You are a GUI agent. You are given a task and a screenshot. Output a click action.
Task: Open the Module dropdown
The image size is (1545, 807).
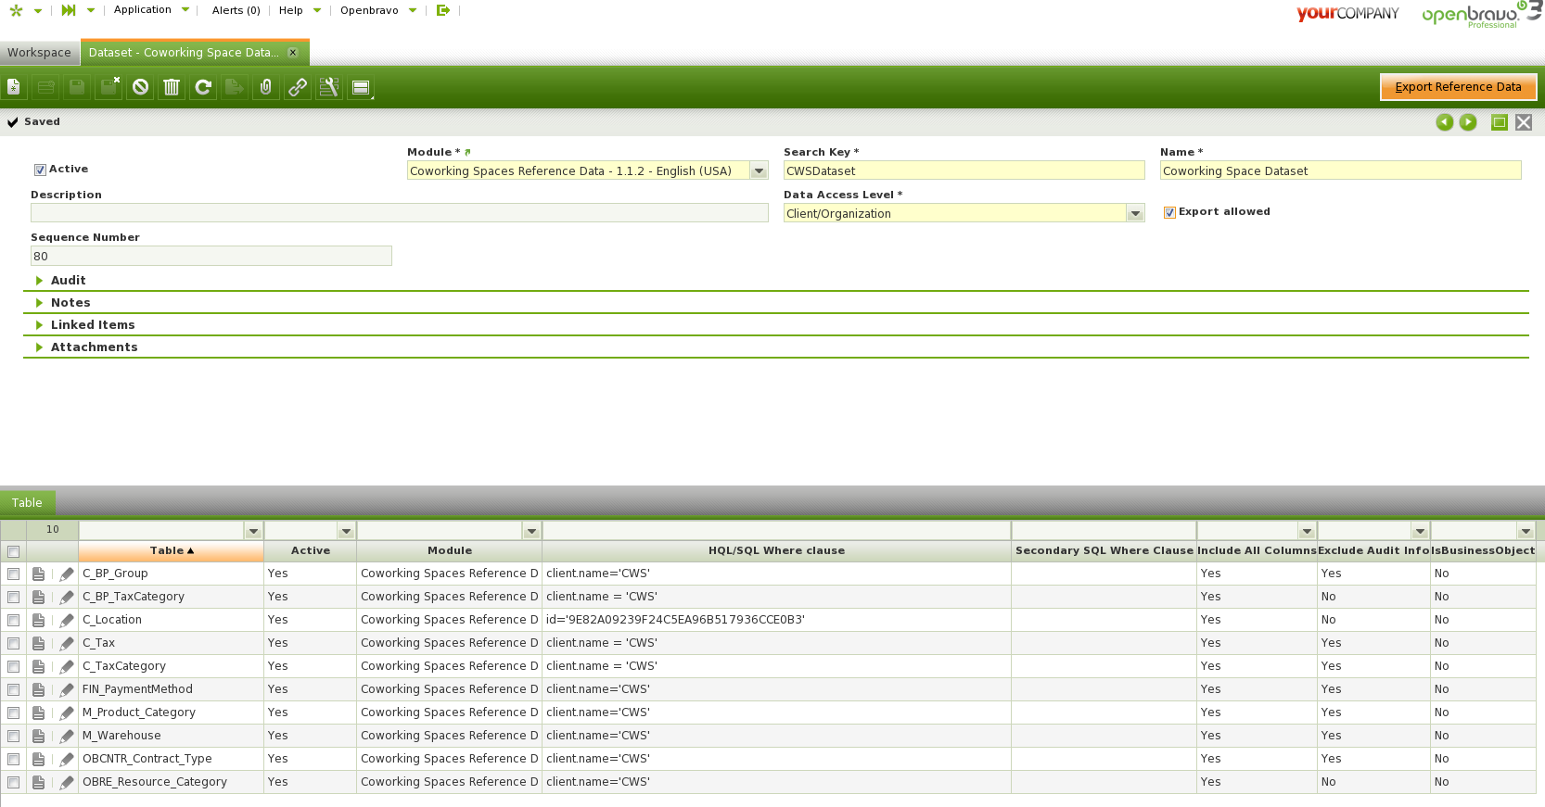coord(759,170)
